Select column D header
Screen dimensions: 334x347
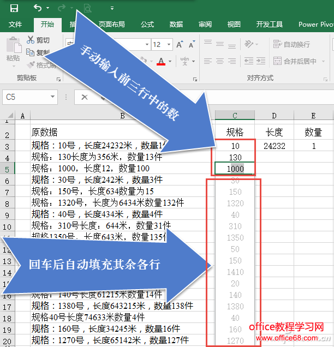point(274,115)
